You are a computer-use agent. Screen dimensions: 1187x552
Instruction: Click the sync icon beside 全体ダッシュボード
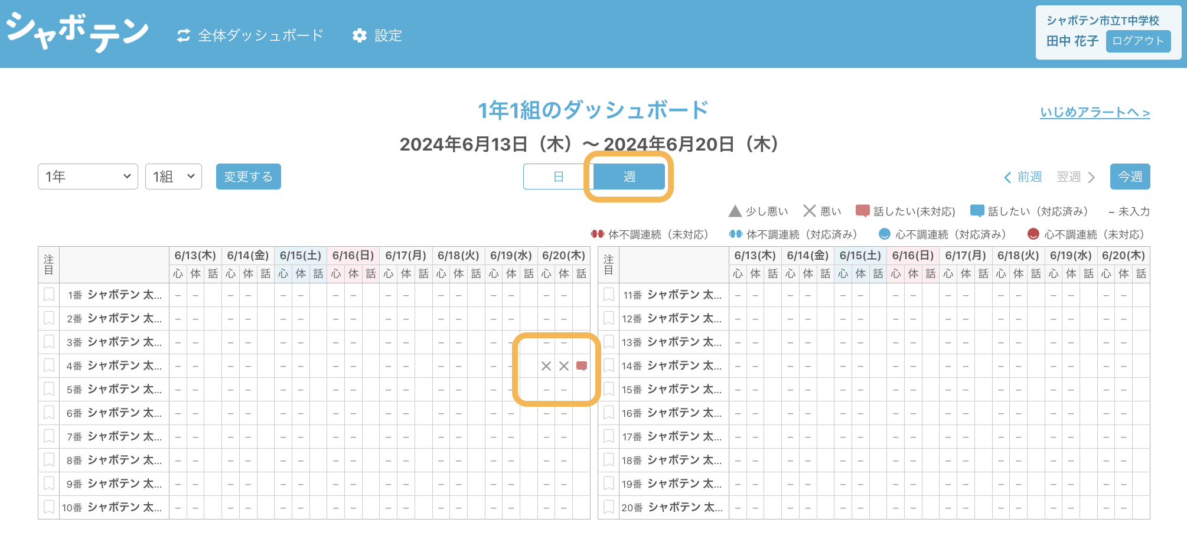184,35
